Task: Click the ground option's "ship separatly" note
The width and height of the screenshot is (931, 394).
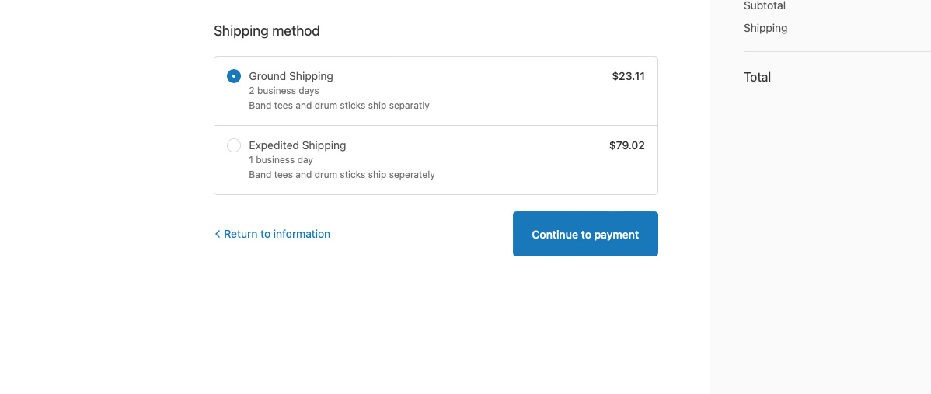Action: tap(339, 106)
